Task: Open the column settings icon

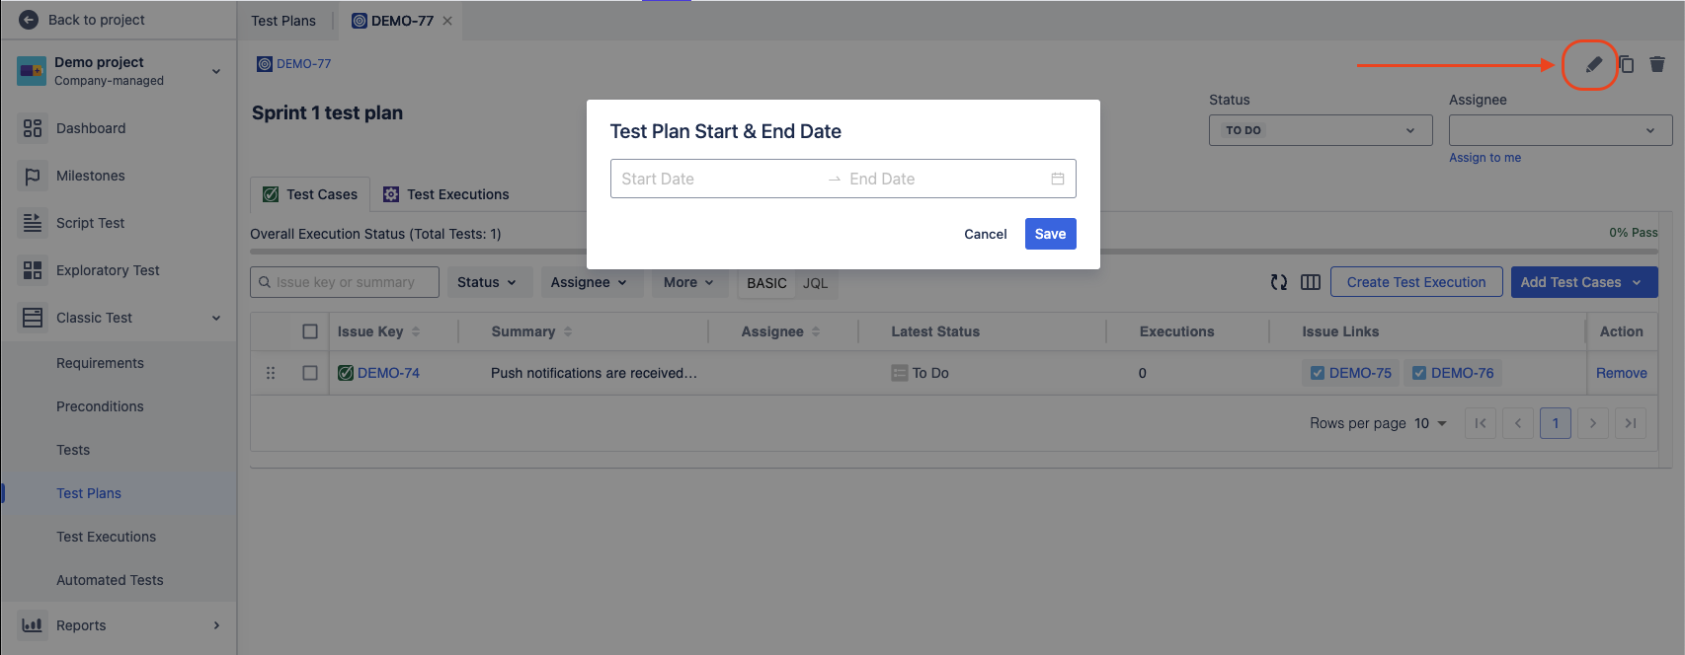Action: [1311, 282]
